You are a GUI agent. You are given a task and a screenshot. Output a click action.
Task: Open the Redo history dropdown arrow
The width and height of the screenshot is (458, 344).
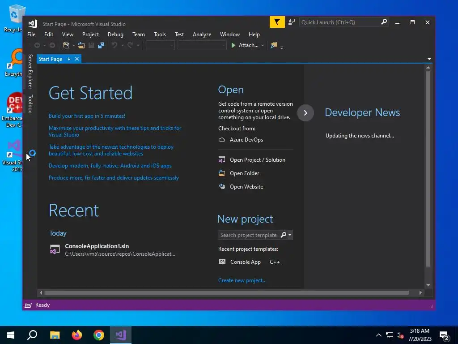pyautogui.click(x=138, y=46)
